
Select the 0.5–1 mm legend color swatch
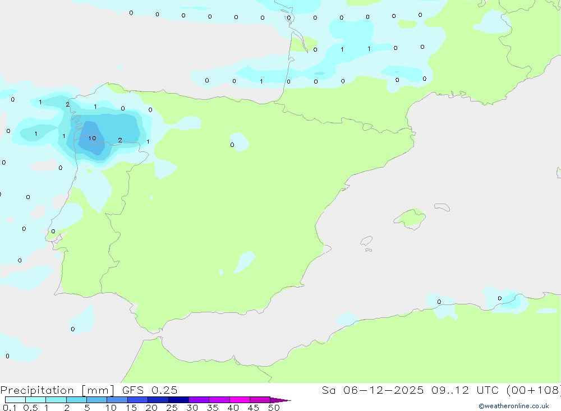click(x=36, y=400)
